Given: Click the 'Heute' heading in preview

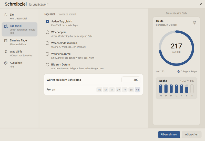Looking at the screenshot, I should pos(160,21).
